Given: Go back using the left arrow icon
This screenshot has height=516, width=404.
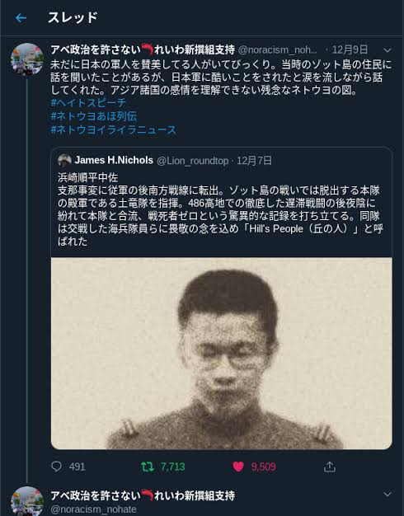Looking at the screenshot, I should tap(21, 18).
